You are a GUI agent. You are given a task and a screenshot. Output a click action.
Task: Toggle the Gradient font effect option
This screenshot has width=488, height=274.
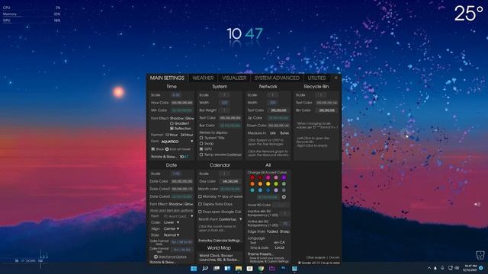pos(172,123)
